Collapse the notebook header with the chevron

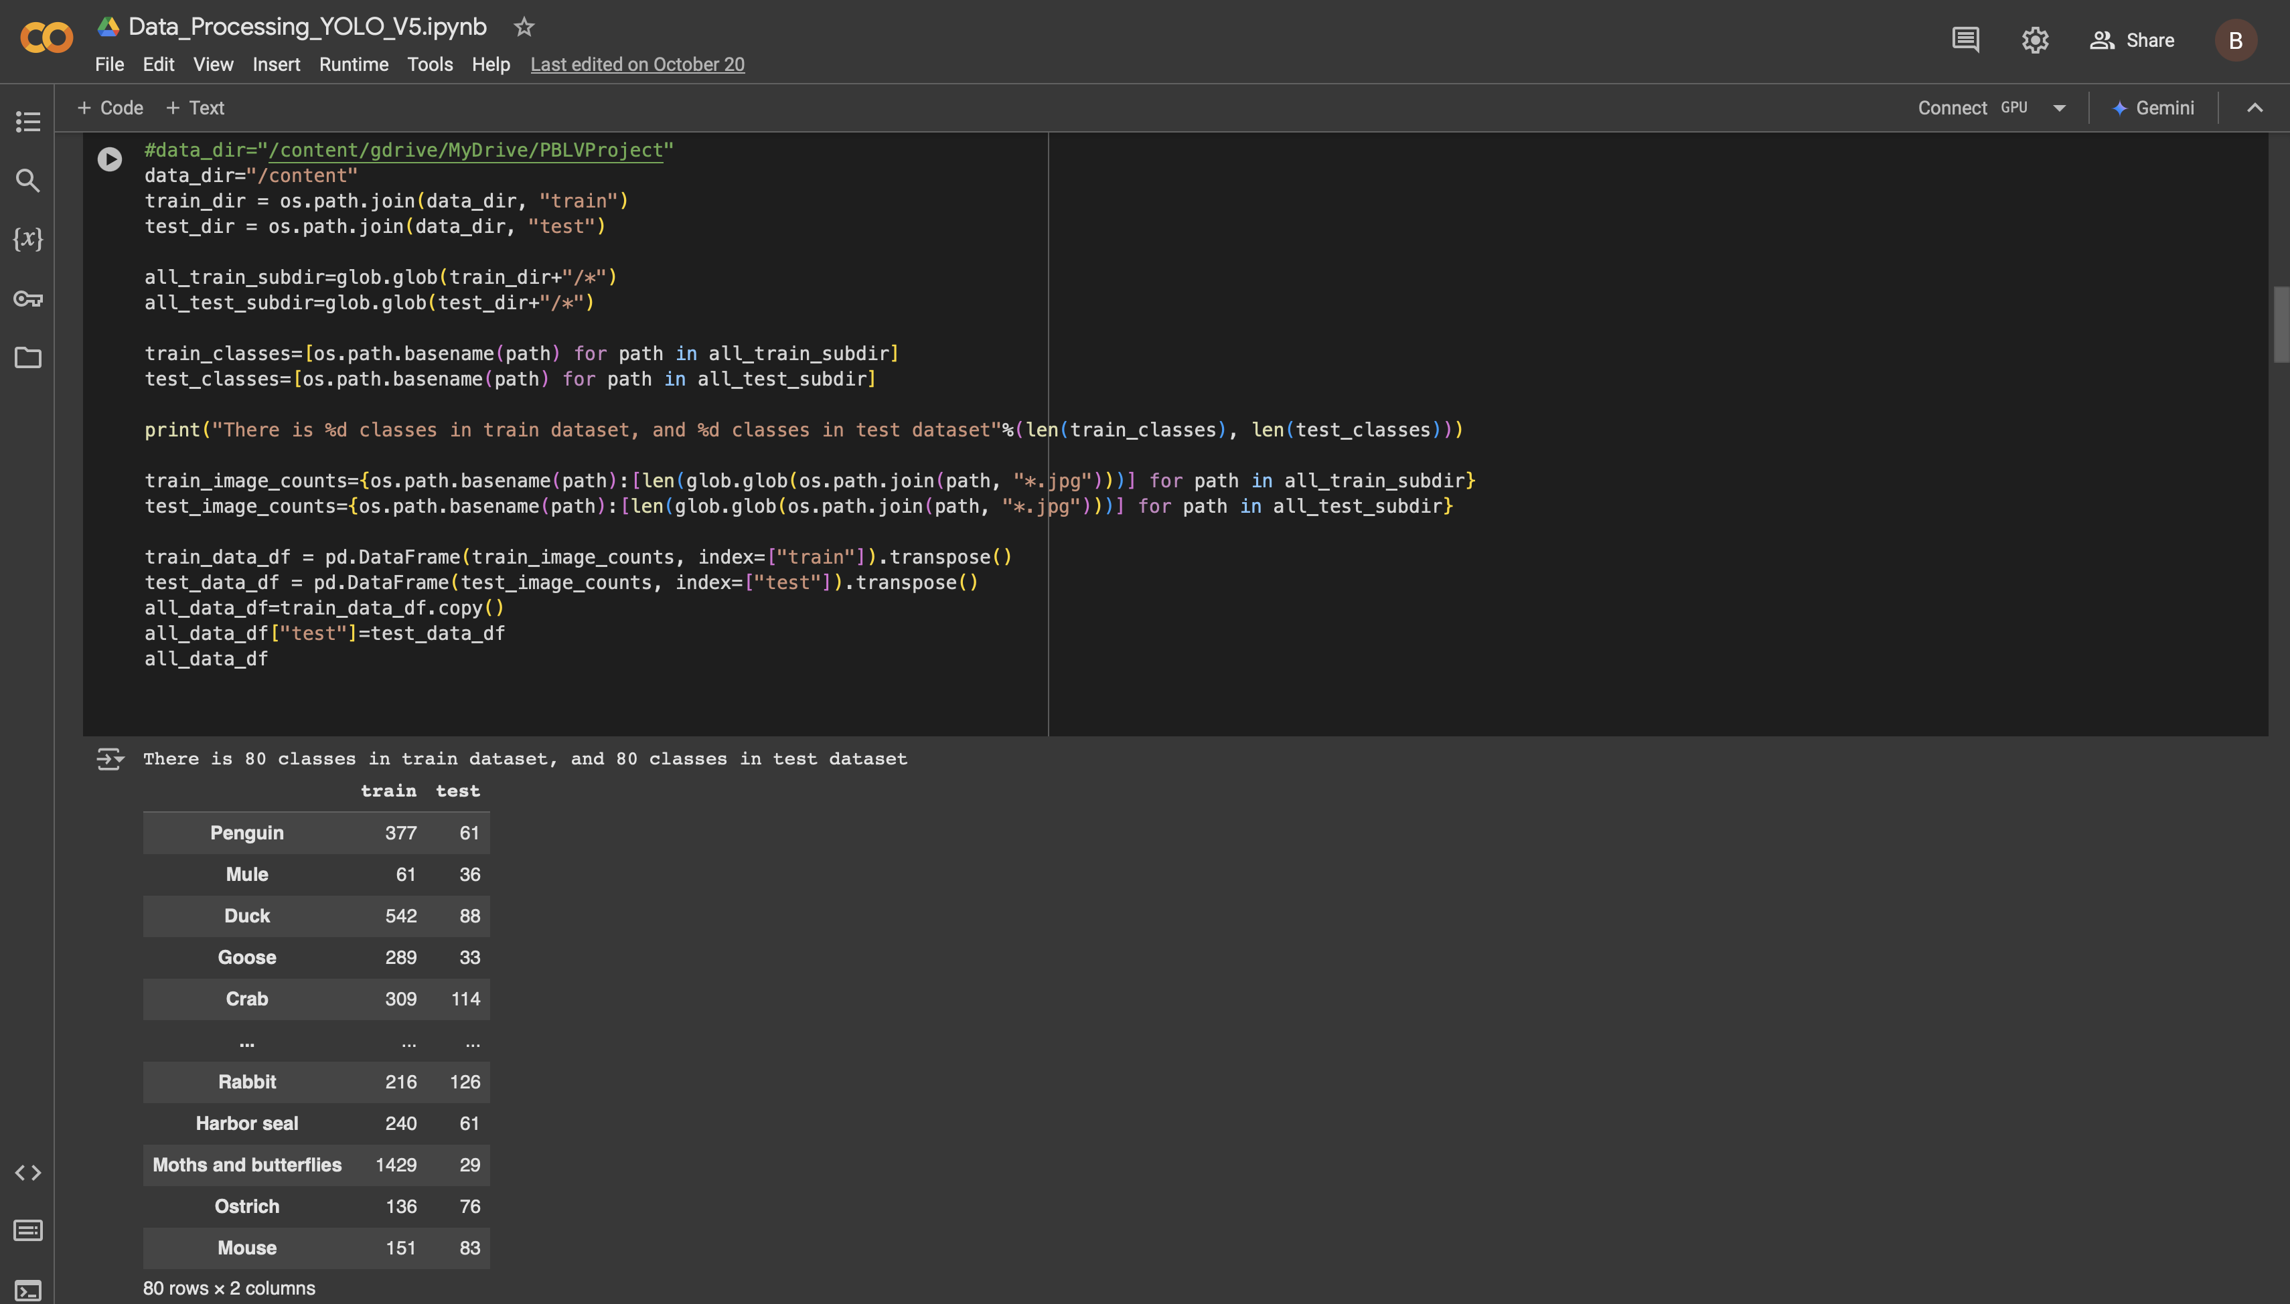coord(2255,108)
